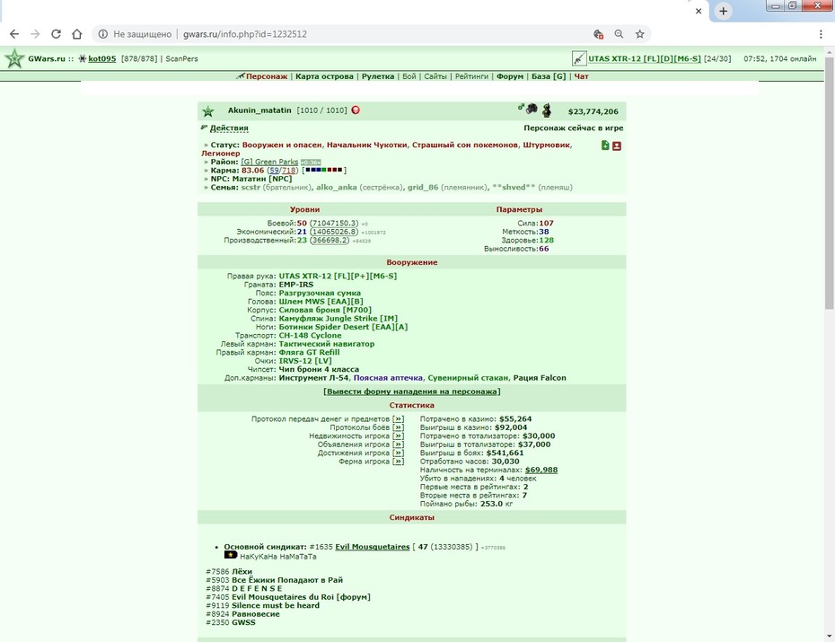Go to browser home page icon

[x=76, y=34]
